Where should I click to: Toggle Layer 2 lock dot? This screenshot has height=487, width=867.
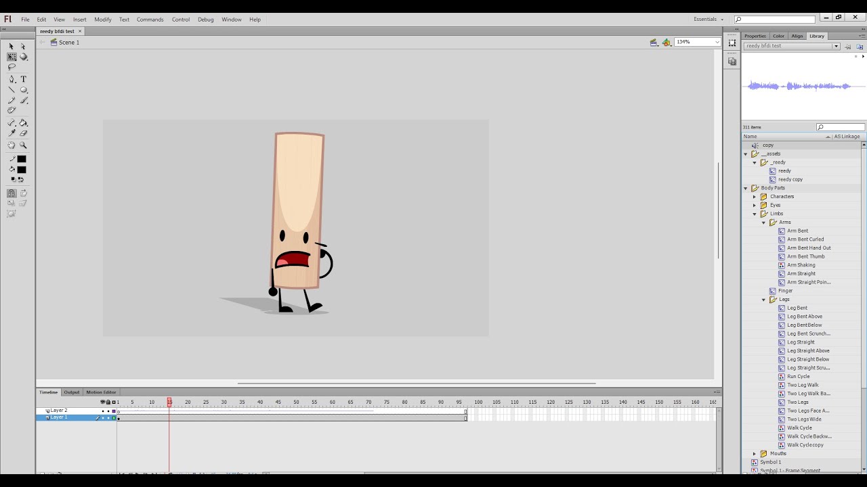(x=108, y=411)
